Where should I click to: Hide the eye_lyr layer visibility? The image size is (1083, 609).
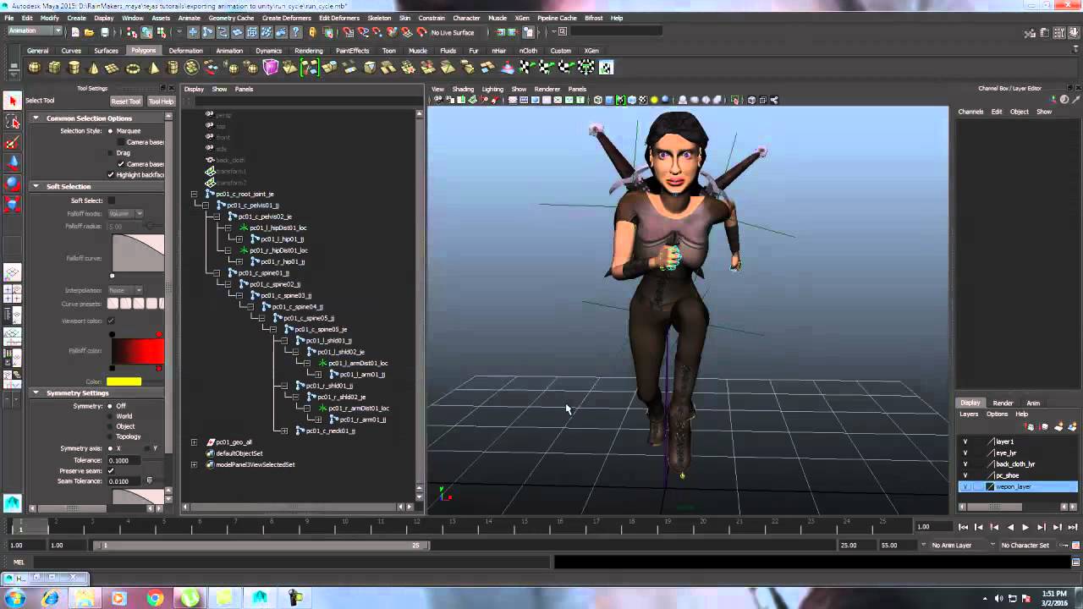click(x=965, y=453)
